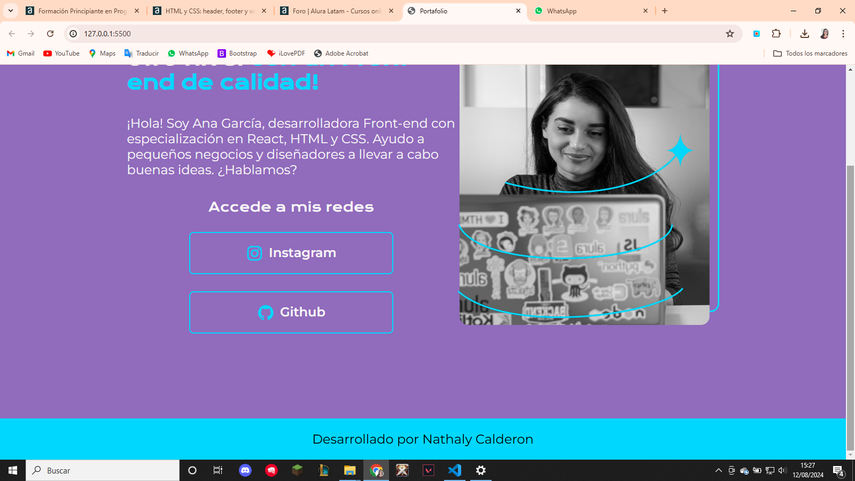Click footer text Desarrollado por Nathaly Calderon

click(x=423, y=439)
